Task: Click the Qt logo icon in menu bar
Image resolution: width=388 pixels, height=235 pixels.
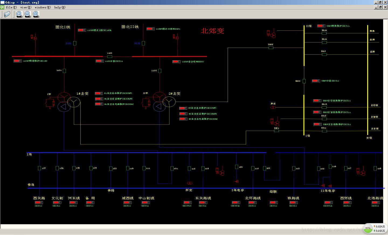Action: (2, 7)
